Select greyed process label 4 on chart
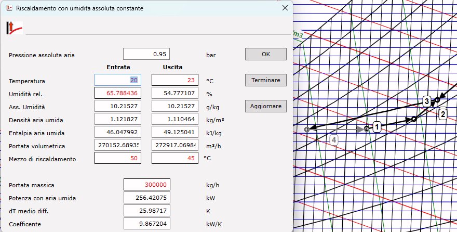Viewport: 457px width, 232px height. [x=334, y=140]
